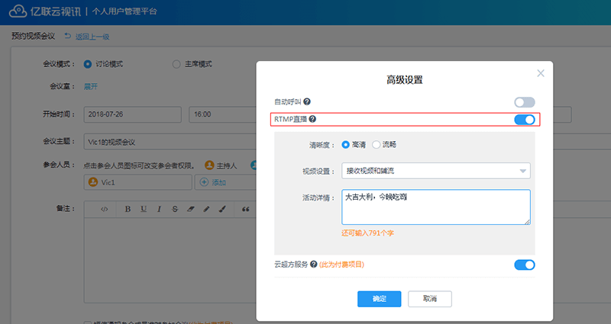This screenshot has width=611, height=324.
Task: Click the 个人用户管理平台 header text
Action: coord(124,11)
